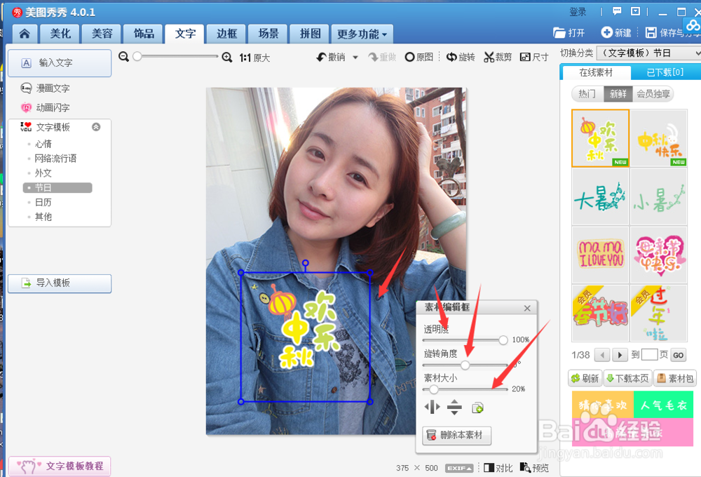
Task: Open the feedback chat bubble icon
Action: click(617, 12)
